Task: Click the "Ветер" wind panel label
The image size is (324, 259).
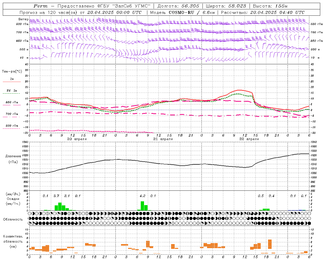Action: coord(23,19)
